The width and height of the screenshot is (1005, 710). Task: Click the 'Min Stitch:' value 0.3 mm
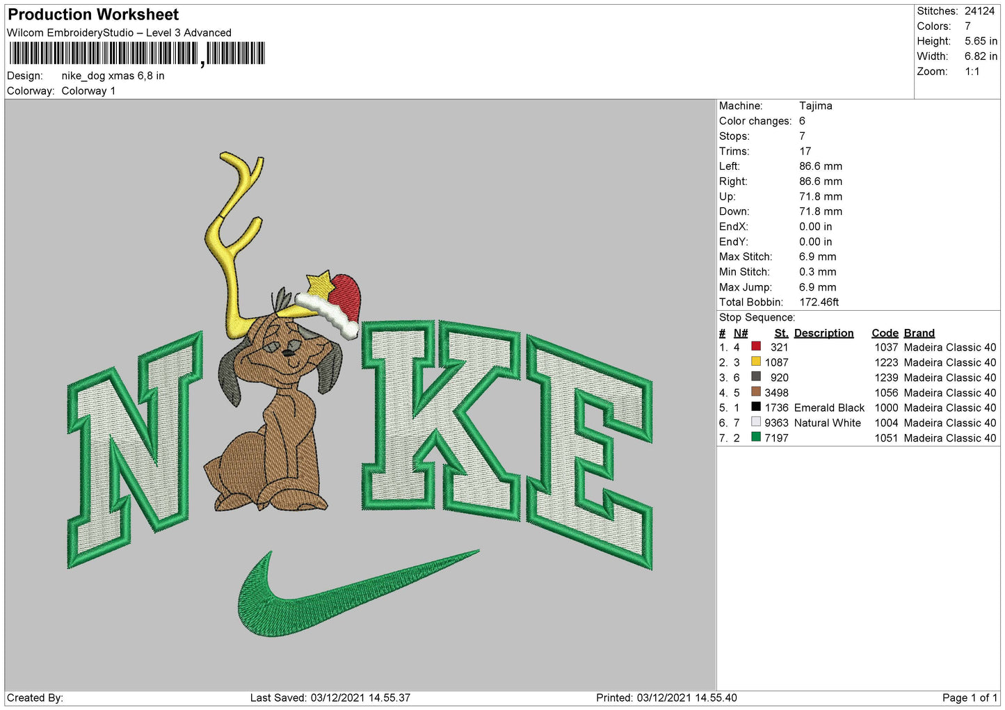(818, 272)
